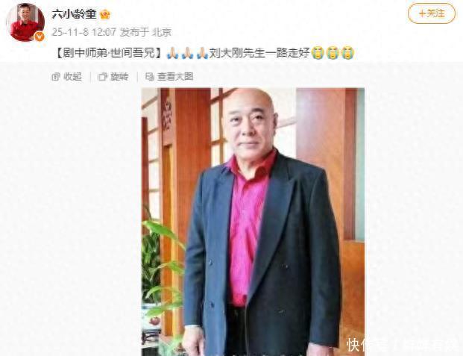Click the 发布于 北京 location text

[x=145, y=32]
